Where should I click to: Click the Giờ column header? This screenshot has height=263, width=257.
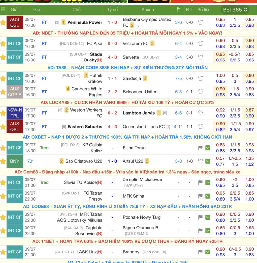tap(37, 10)
